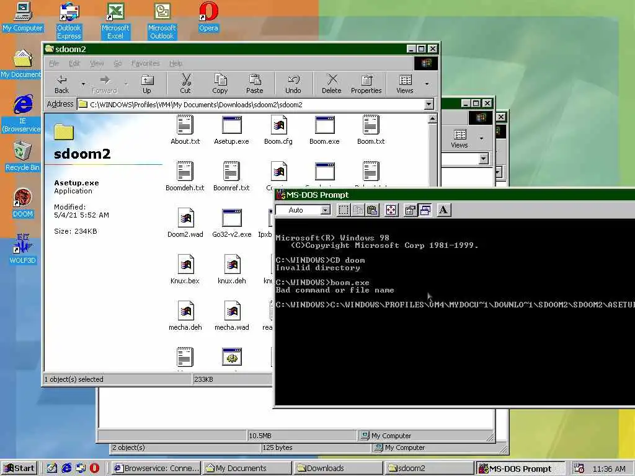Click the Font button in MS-DOS toolbar
635x476 pixels.
tap(443, 210)
